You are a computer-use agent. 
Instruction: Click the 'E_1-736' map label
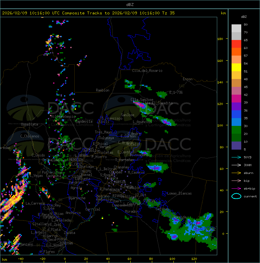point(176,92)
